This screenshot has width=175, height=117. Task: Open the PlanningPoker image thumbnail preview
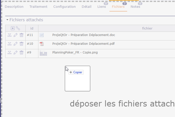[x=43, y=53]
